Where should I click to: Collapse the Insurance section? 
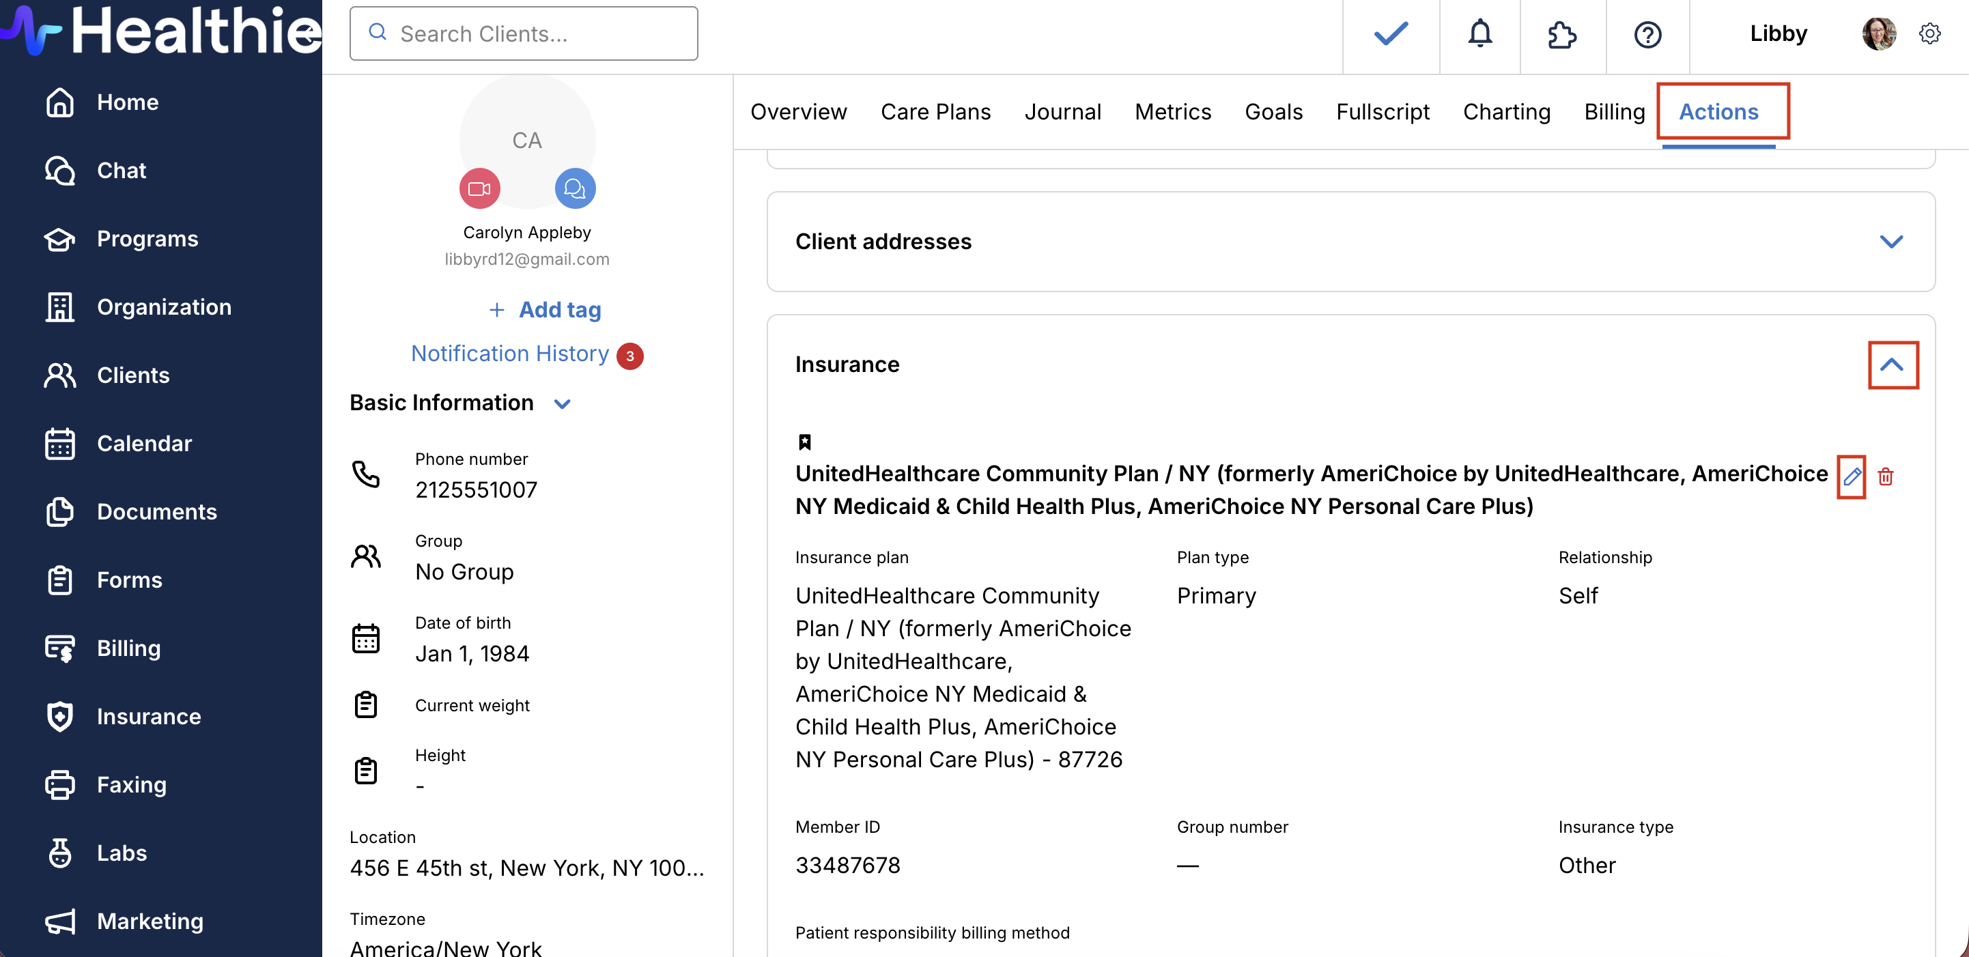tap(1891, 365)
